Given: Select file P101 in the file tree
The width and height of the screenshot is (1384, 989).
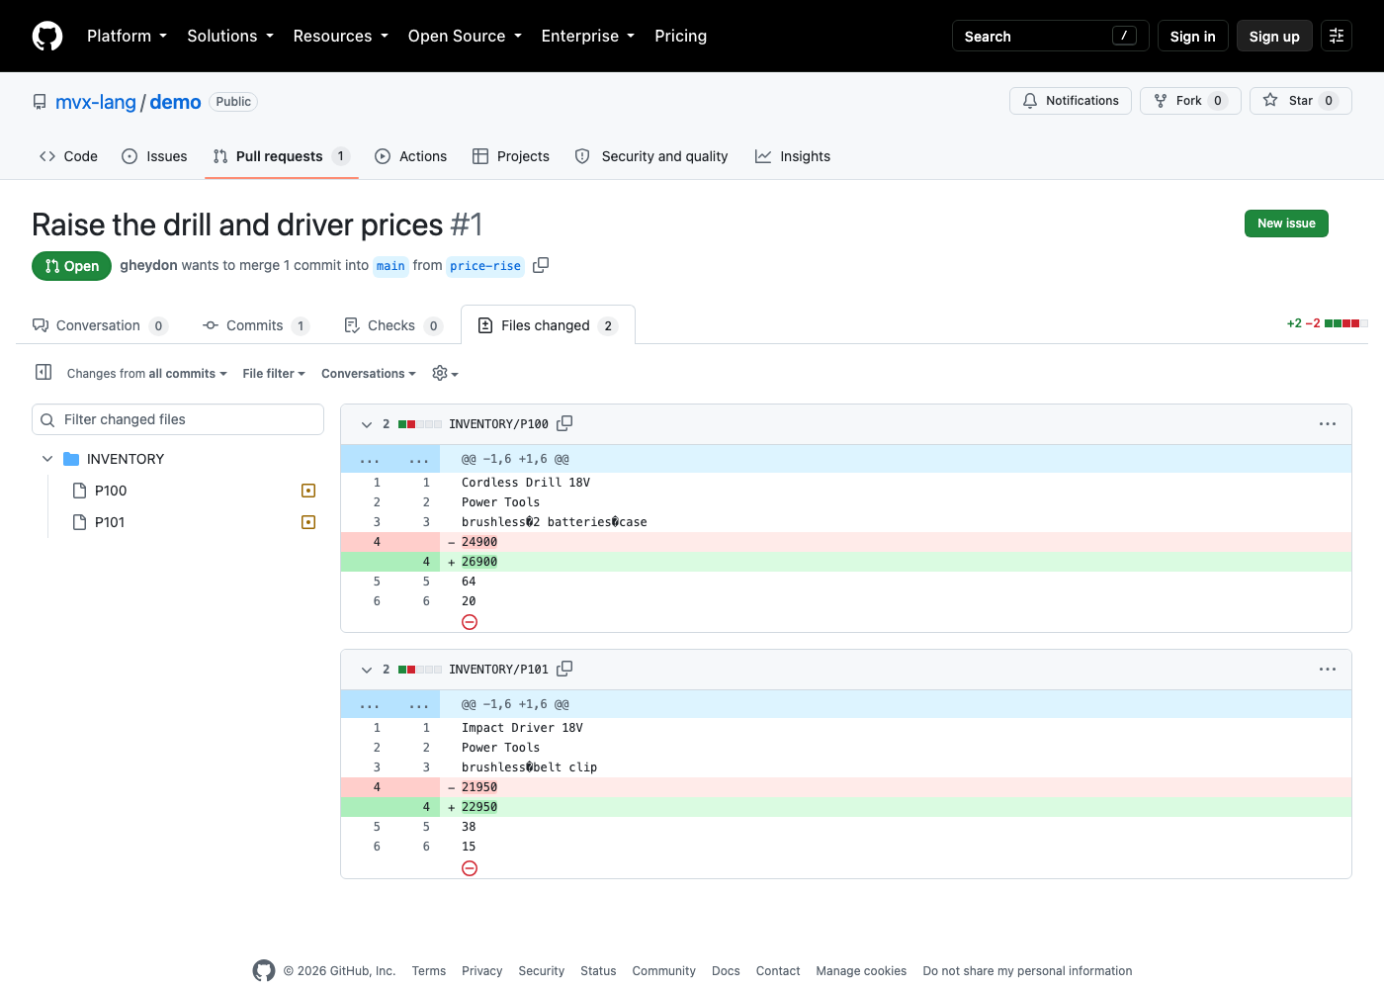Looking at the screenshot, I should [x=110, y=522].
